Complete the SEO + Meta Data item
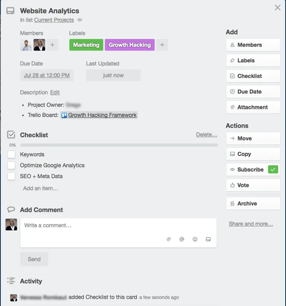This screenshot has width=286, height=306. [x=11, y=176]
